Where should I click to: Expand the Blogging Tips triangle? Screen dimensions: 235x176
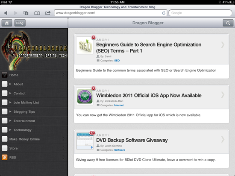[x=10, y=111]
